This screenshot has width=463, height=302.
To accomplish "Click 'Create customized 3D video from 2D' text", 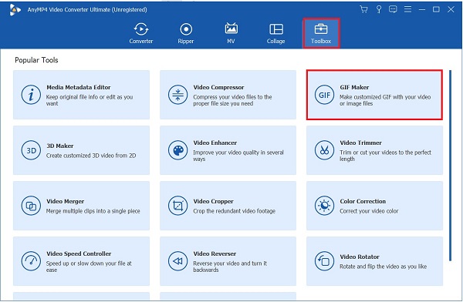I will pyautogui.click(x=91, y=156).
